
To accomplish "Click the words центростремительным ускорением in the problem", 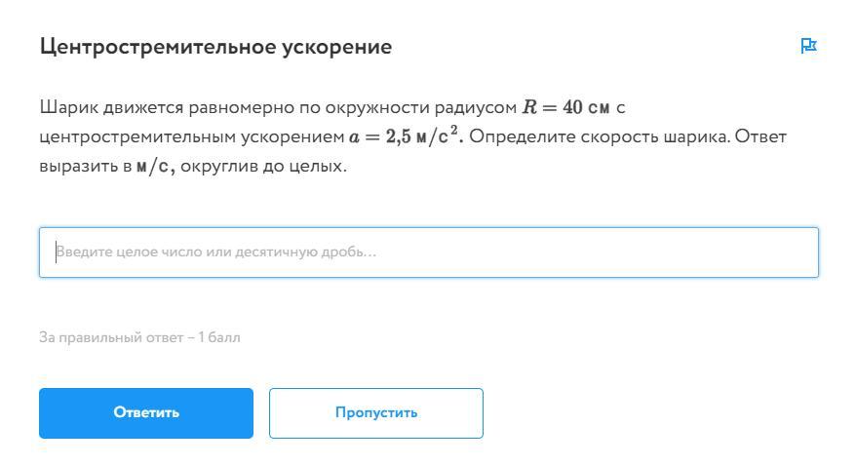I will point(192,137).
